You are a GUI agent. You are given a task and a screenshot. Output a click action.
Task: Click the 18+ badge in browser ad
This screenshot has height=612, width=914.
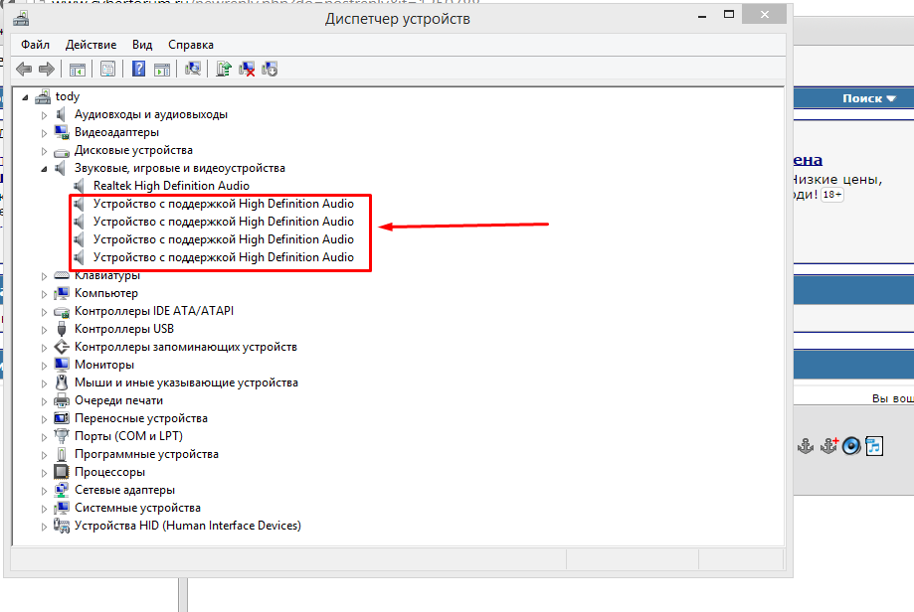(831, 195)
